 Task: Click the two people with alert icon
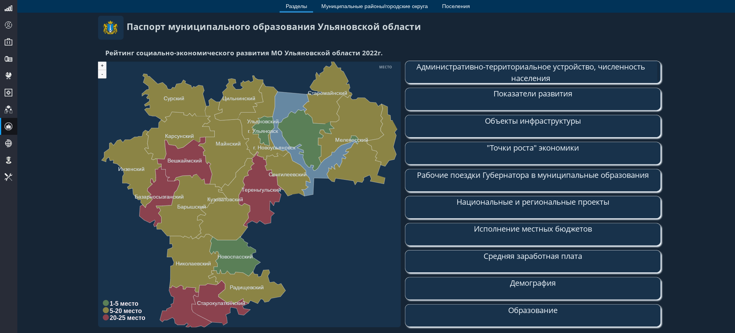(x=8, y=109)
